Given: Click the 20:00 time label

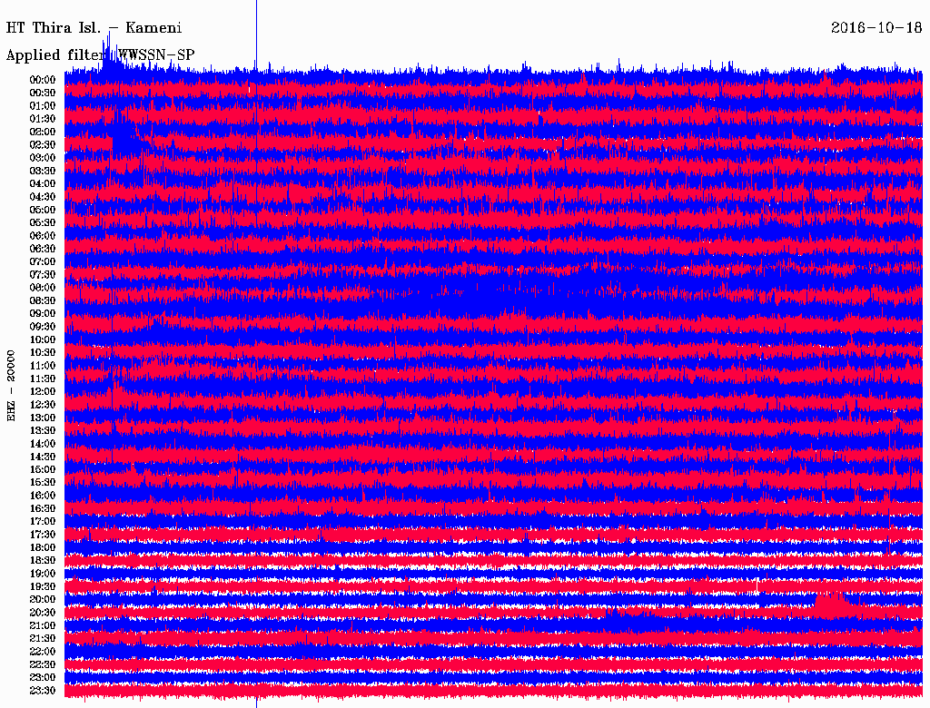Looking at the screenshot, I should click(x=43, y=600).
